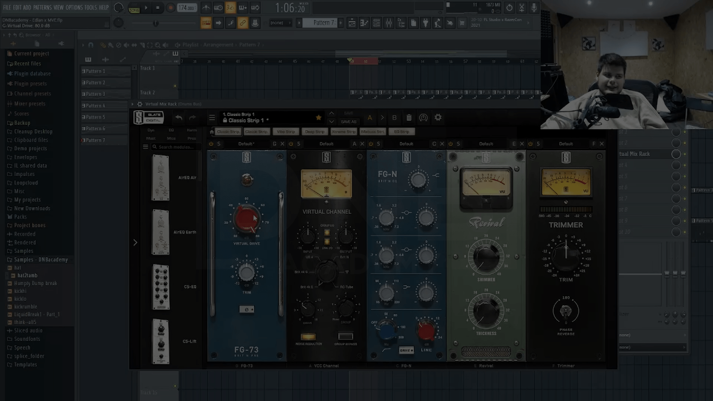Image resolution: width=713 pixels, height=401 pixels.
Task: Delete preset with the trash icon
Action: click(409, 118)
